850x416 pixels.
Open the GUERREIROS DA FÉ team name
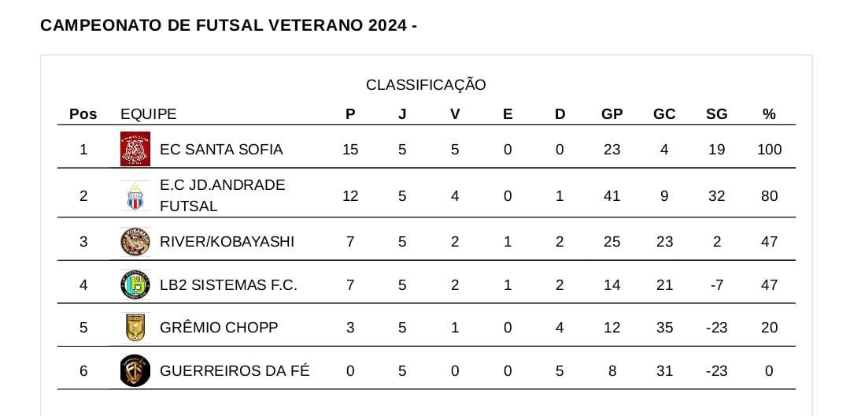click(x=235, y=370)
